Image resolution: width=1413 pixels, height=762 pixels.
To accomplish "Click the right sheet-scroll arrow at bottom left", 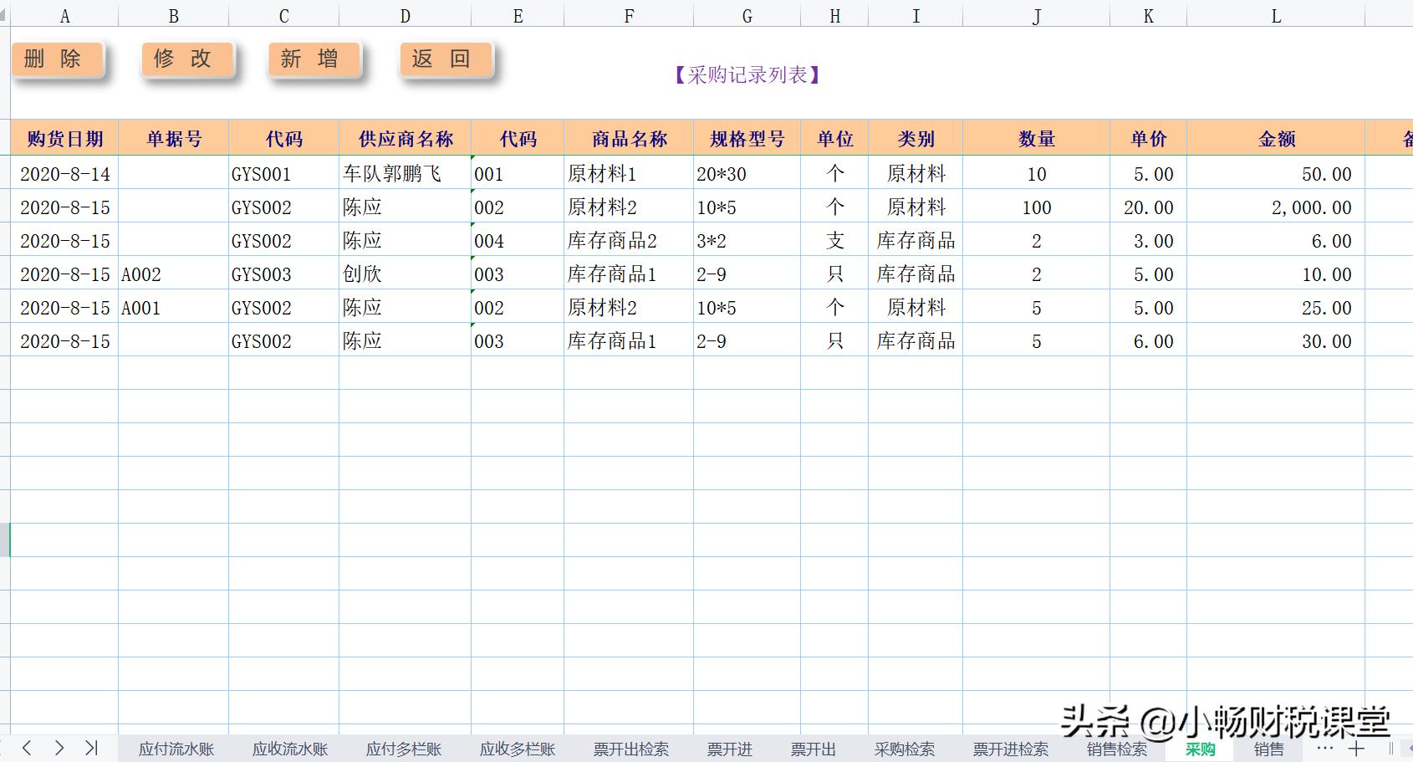I will click(59, 749).
